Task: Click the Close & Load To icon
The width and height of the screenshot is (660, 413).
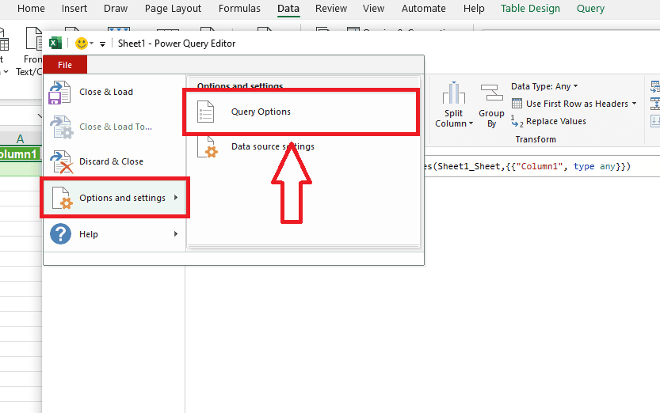Action: (x=61, y=127)
